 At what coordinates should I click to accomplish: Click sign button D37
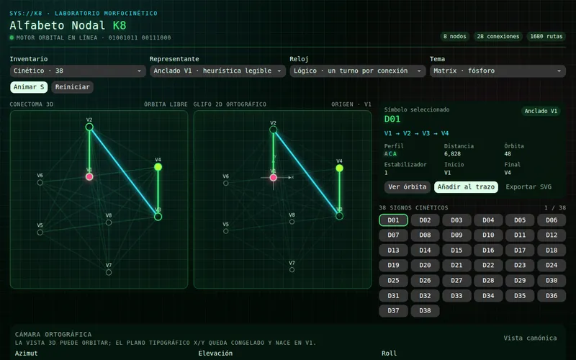393,311
